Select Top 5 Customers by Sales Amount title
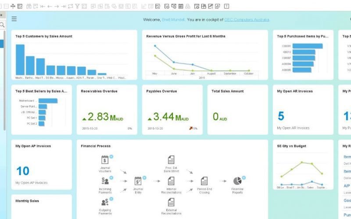This screenshot has width=351, height=219. [x=44, y=36]
